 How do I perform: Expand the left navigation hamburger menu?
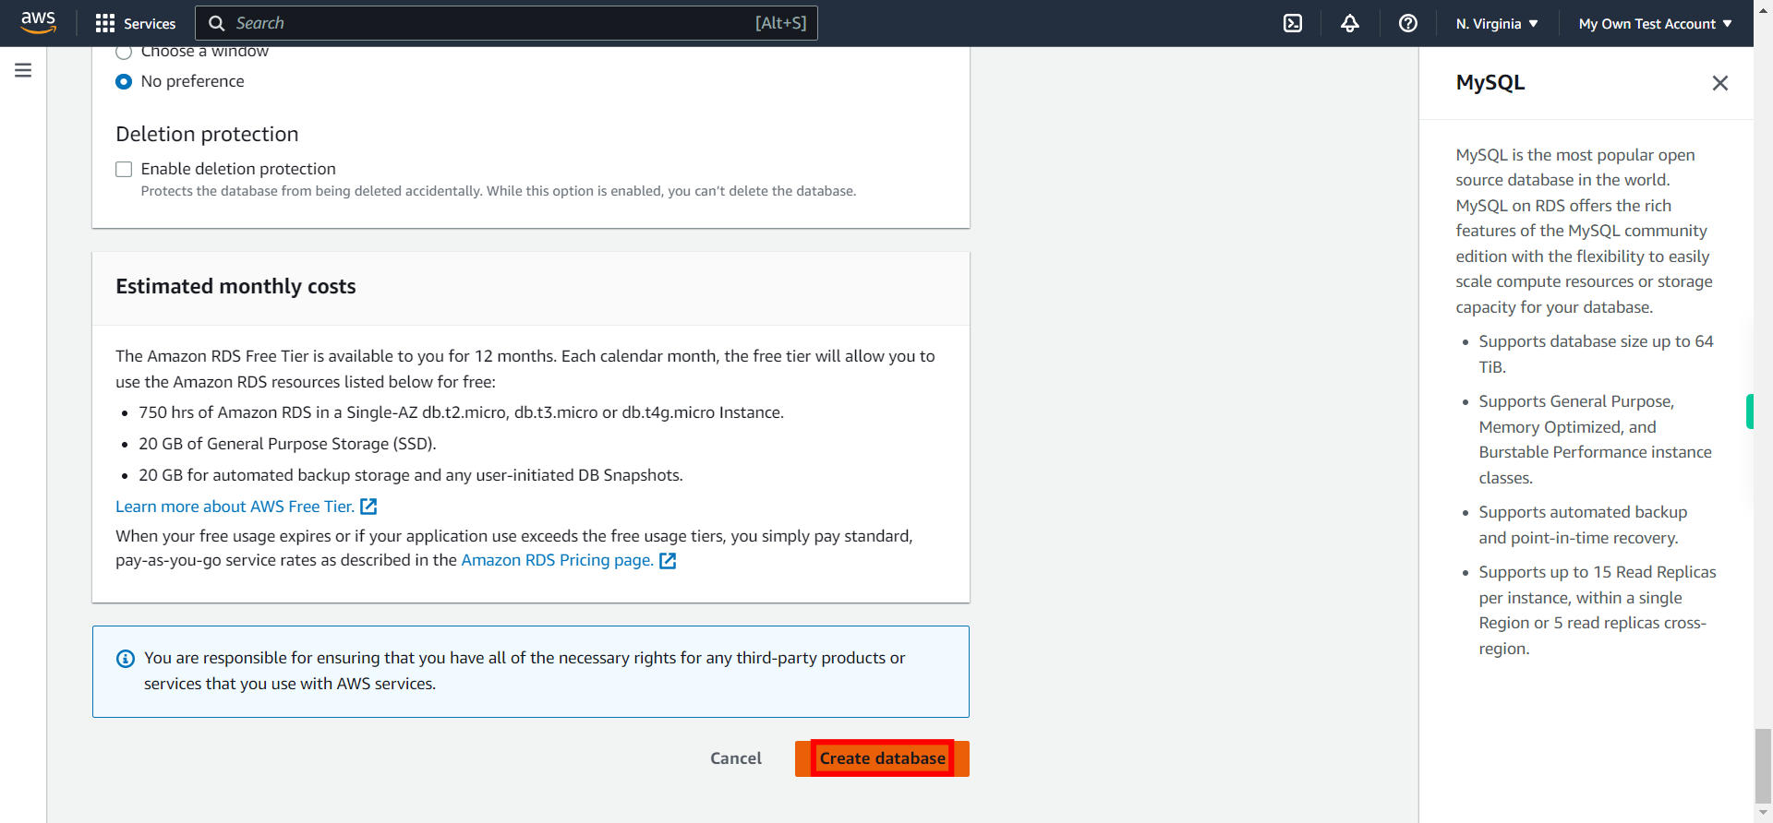[x=23, y=70]
